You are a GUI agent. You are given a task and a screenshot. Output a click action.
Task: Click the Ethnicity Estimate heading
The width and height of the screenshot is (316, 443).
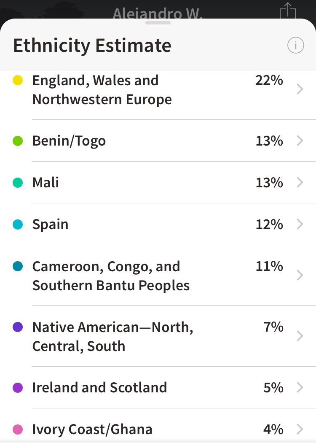[x=92, y=46]
